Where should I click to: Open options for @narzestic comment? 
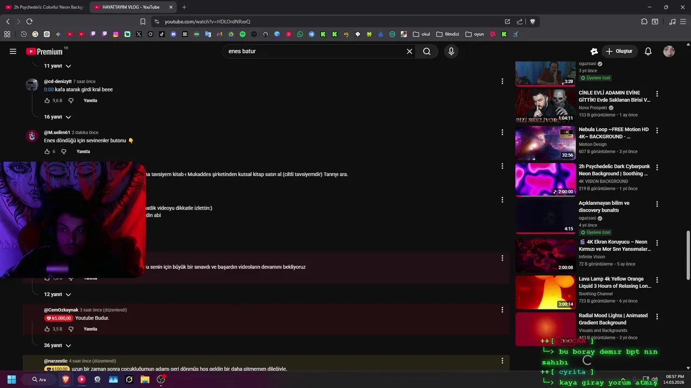point(502,361)
